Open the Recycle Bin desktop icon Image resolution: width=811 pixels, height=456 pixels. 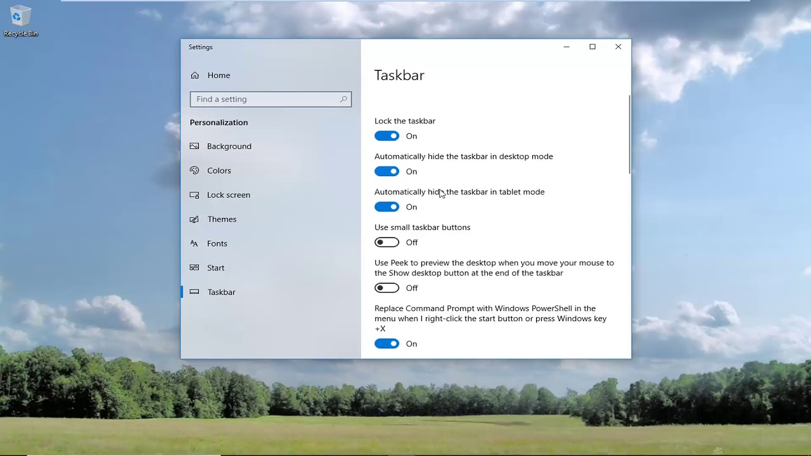pos(21,21)
